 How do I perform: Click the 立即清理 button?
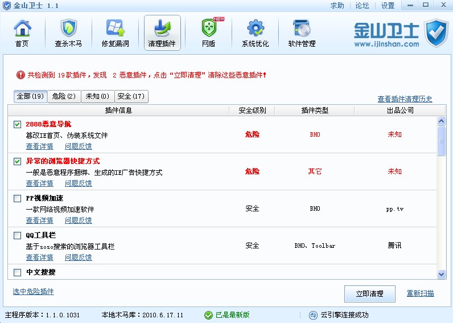click(x=370, y=294)
